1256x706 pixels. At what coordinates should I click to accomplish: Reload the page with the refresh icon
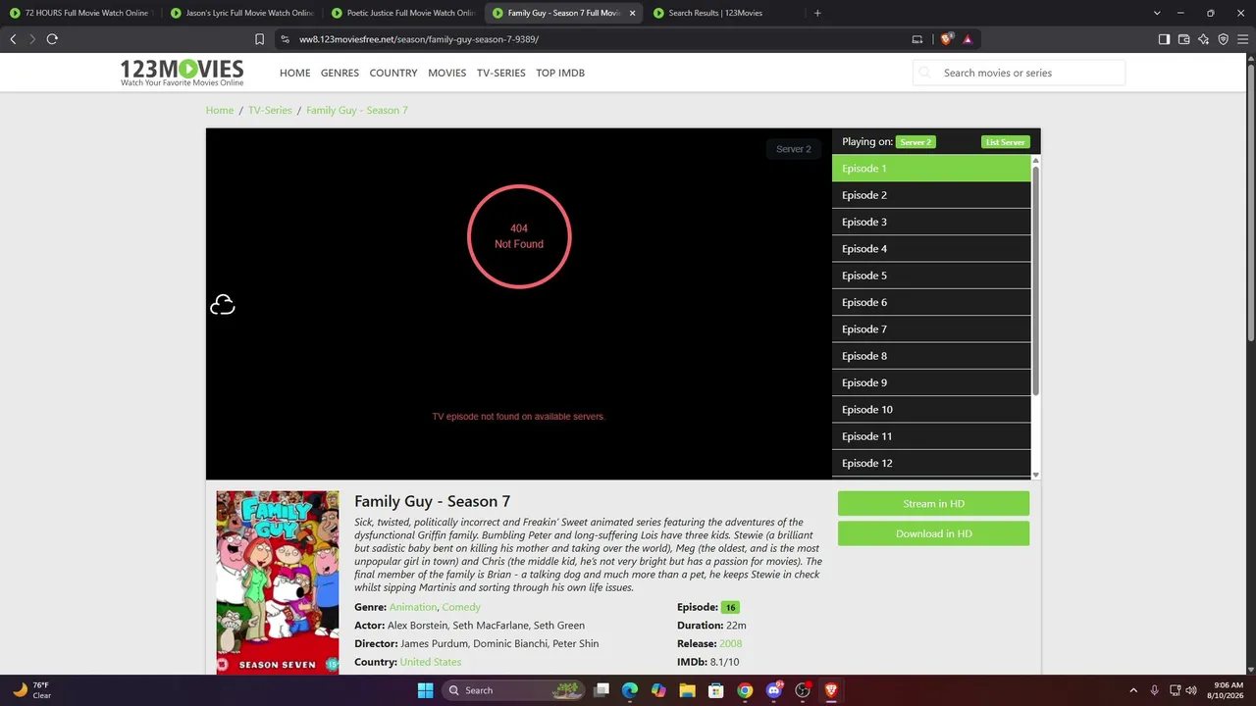tap(52, 39)
